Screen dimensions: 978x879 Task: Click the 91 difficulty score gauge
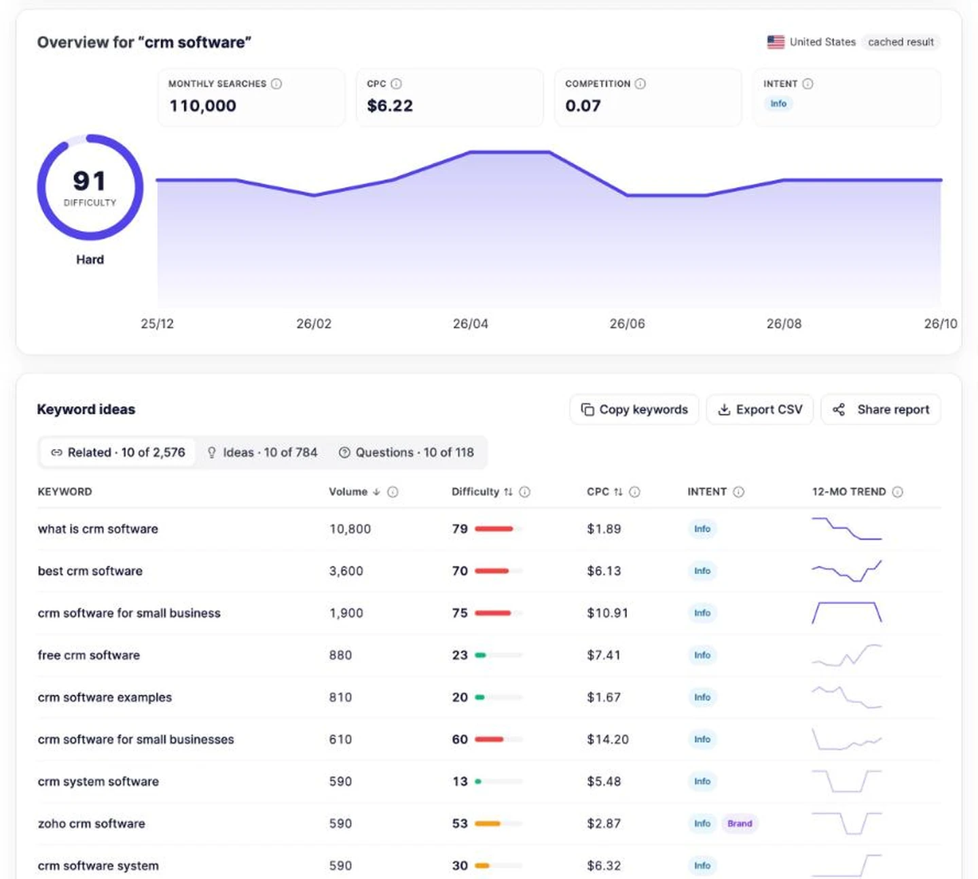pos(90,187)
